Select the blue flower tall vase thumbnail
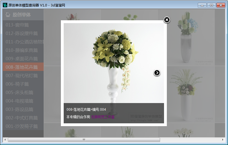The height and width of the screenshot is (145, 228). (186, 37)
